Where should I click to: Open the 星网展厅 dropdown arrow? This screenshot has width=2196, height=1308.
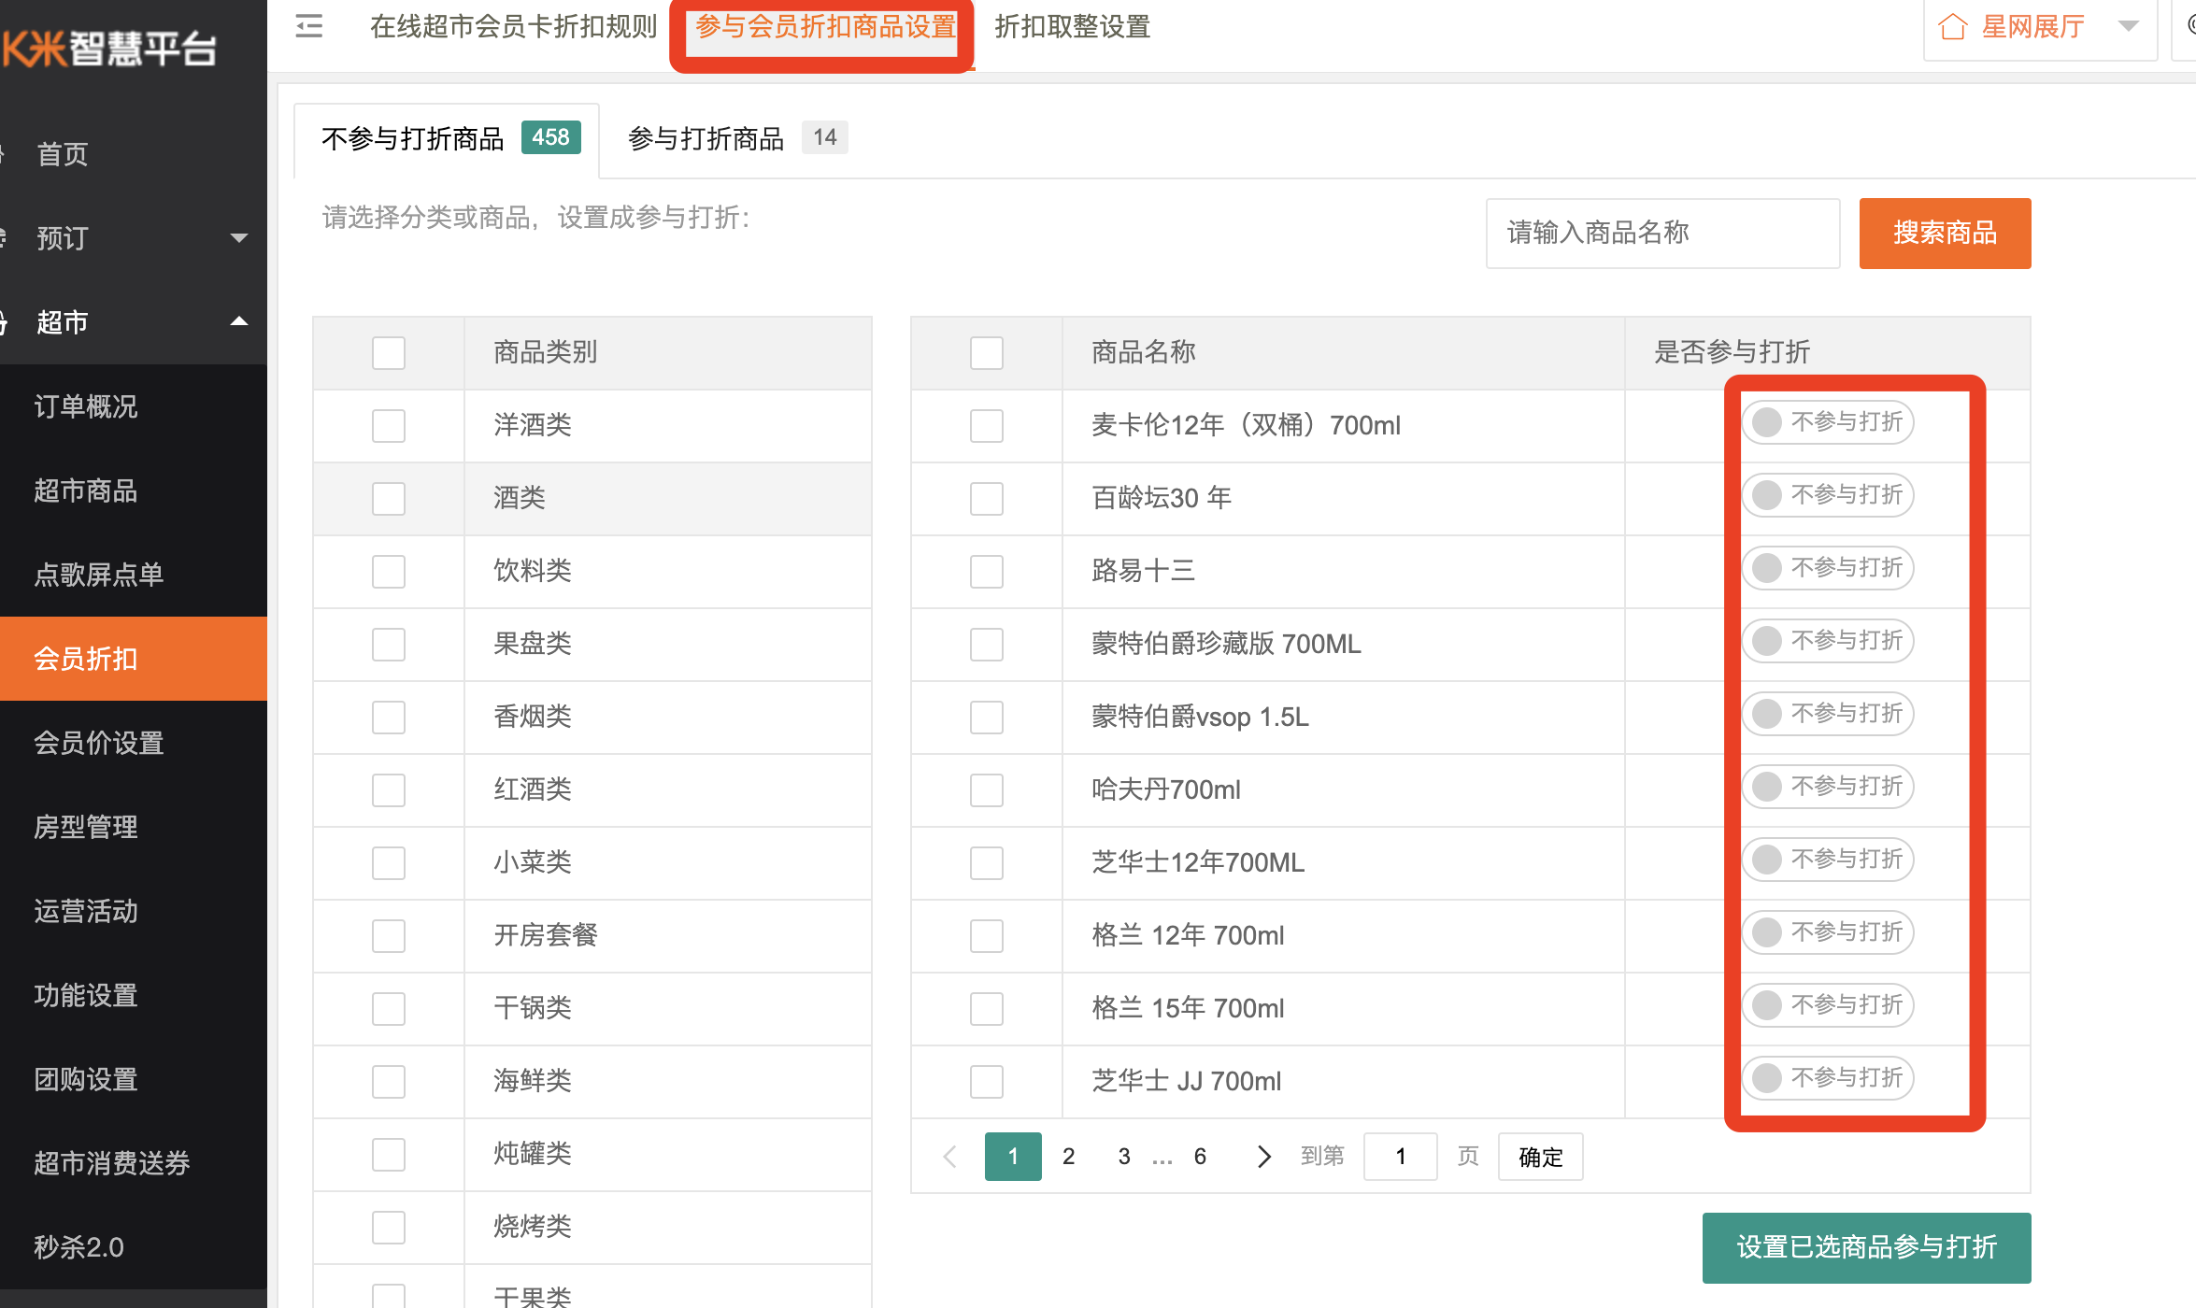coord(2128,26)
